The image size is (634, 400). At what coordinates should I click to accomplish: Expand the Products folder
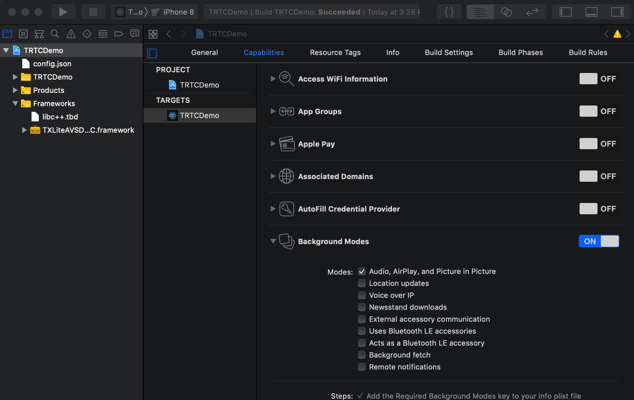coord(15,90)
